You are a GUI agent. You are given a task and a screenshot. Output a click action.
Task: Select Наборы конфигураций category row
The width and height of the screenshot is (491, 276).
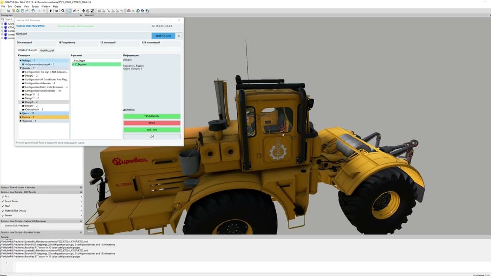point(44,64)
